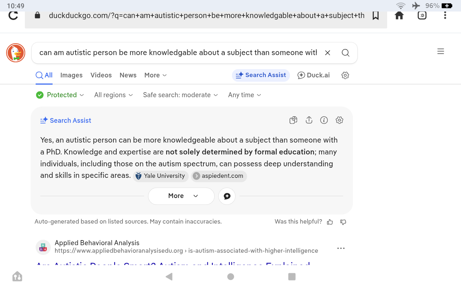The height and width of the screenshot is (288, 461).
Task: Open the tab switcher icon
Action: (422, 15)
